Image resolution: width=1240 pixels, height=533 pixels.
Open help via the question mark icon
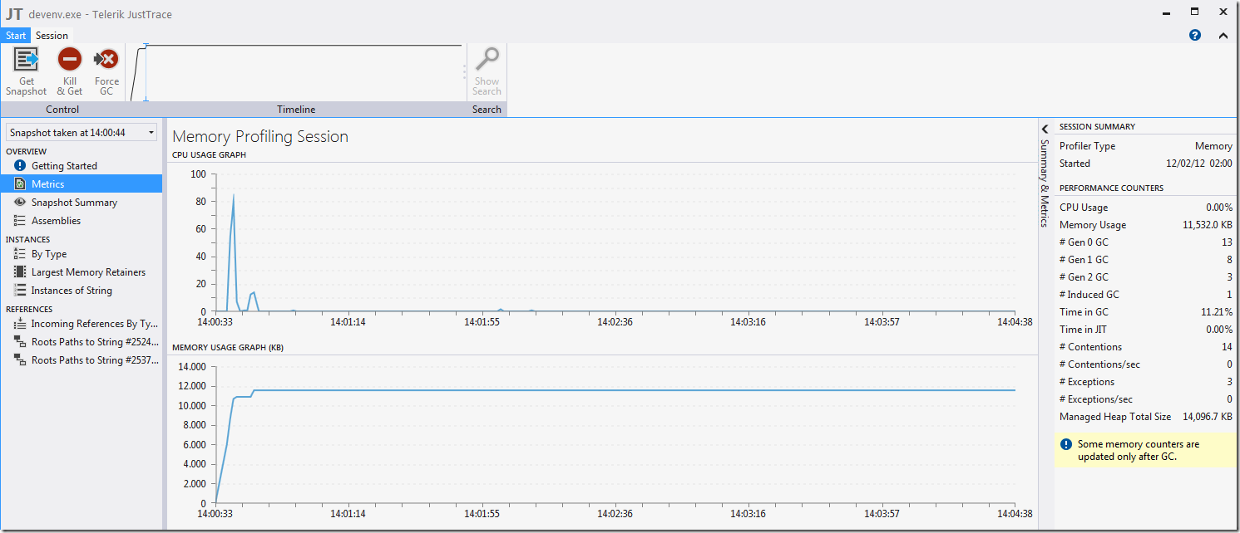1195,35
